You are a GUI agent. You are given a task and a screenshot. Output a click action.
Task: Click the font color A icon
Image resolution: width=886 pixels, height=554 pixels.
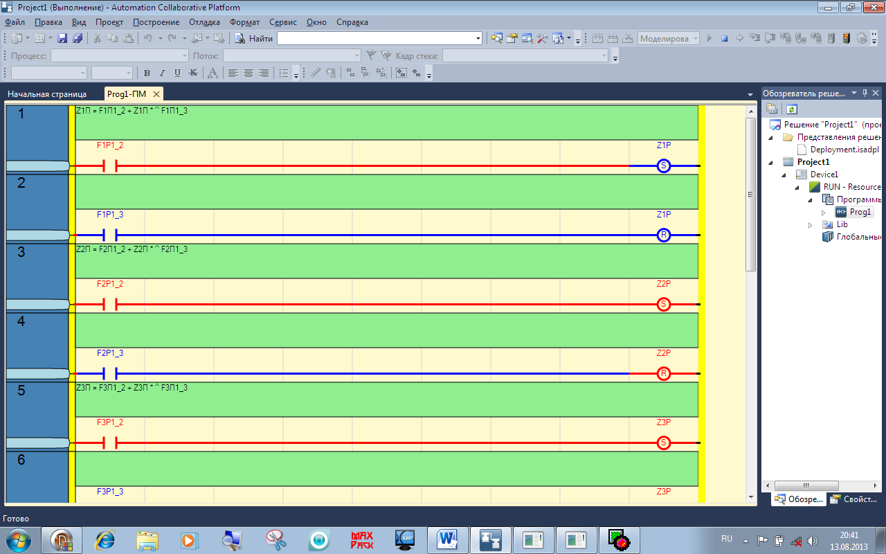tap(213, 73)
